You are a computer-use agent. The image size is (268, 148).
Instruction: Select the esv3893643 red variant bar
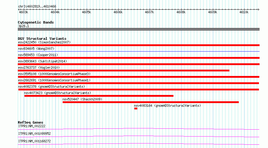[x=139, y=64]
